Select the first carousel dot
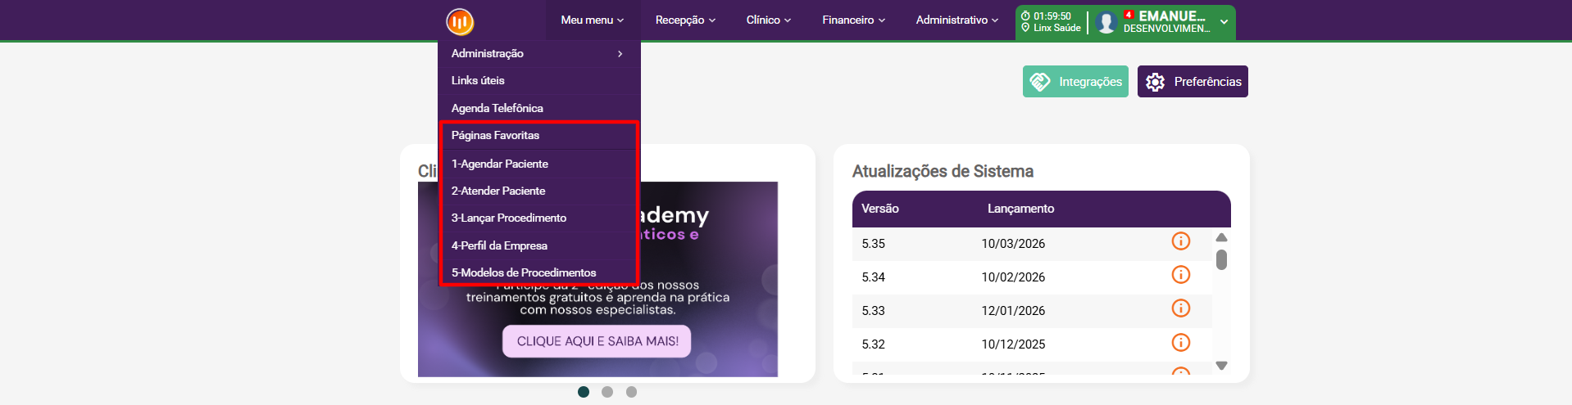The image size is (1572, 405). click(584, 392)
